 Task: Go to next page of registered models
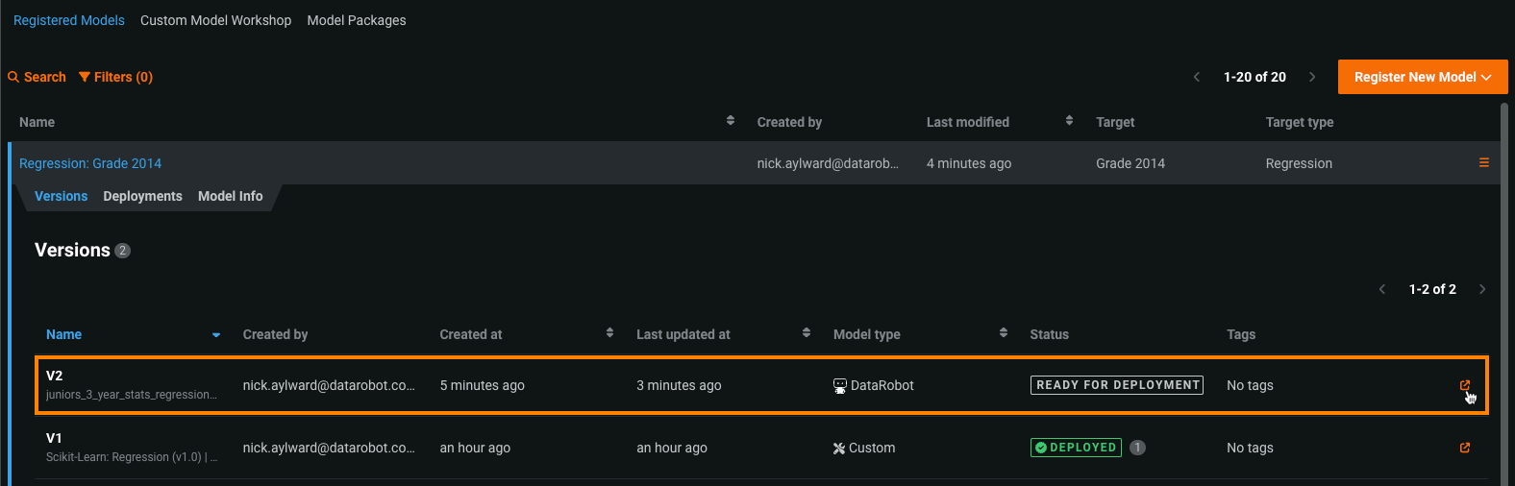point(1312,77)
